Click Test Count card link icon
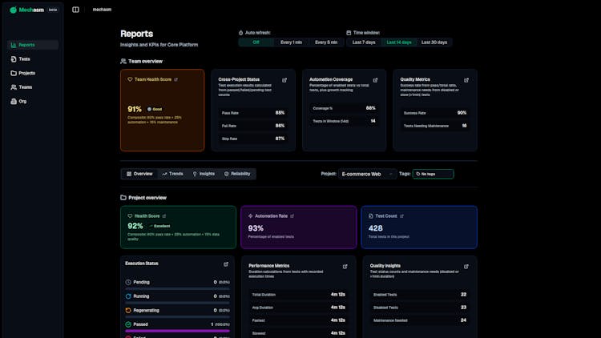This screenshot has width=601, height=338. (x=401, y=216)
